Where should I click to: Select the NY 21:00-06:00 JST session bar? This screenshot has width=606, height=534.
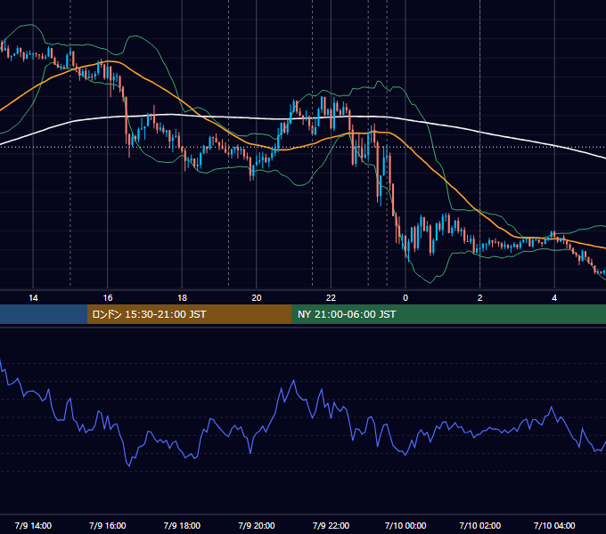click(x=448, y=314)
